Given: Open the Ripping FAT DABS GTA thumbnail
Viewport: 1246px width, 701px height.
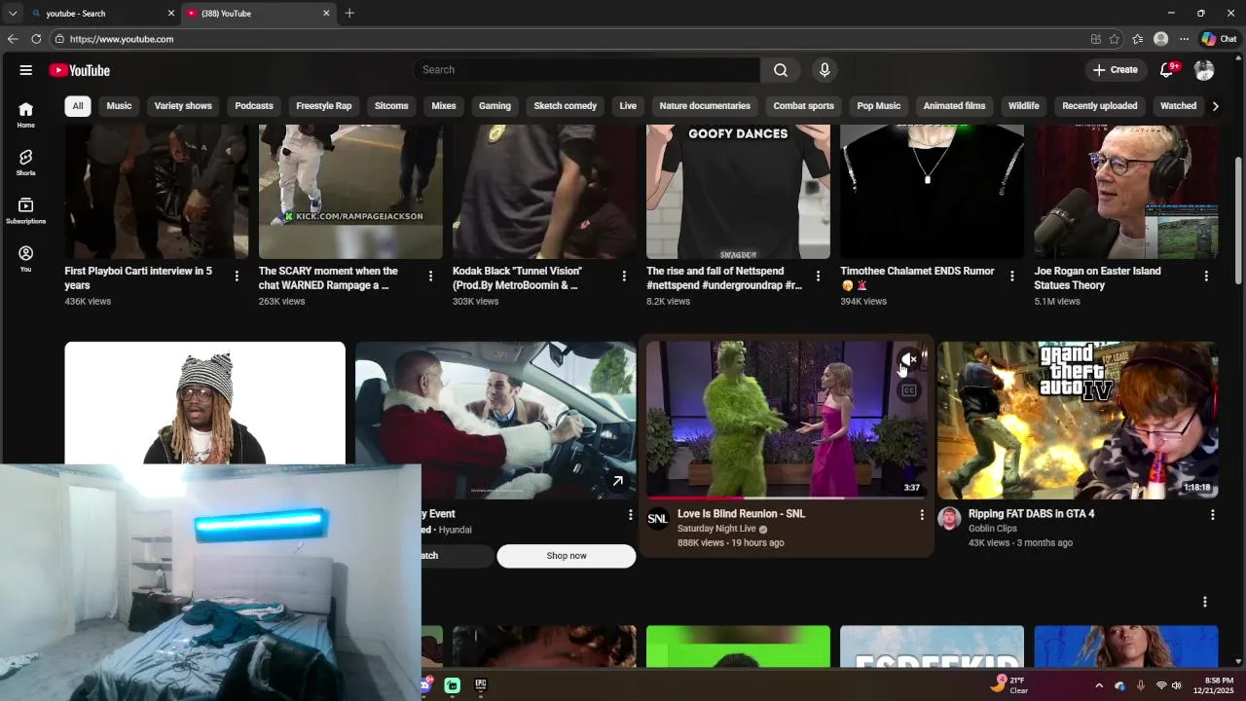Looking at the screenshot, I should pos(1078,421).
